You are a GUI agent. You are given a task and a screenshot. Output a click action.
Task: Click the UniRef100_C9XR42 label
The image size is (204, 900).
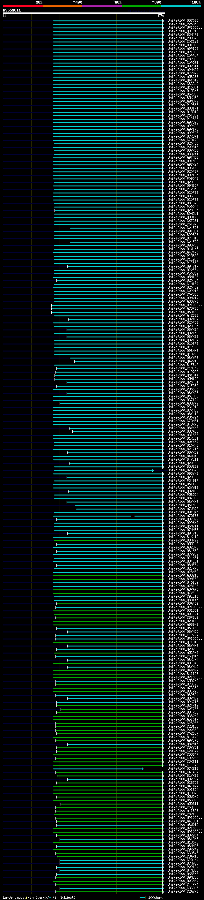pyautogui.click(x=183, y=849)
